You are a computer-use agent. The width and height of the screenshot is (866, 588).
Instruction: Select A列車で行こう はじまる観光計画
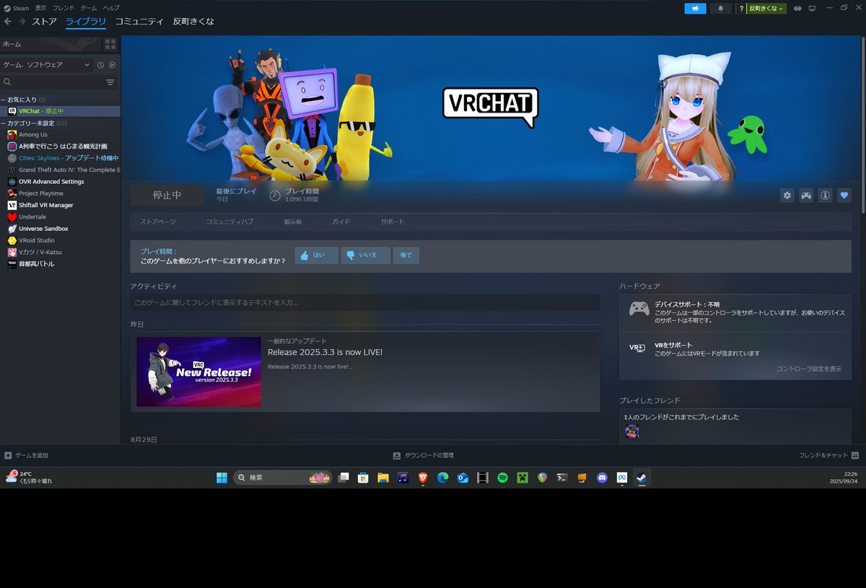[60, 146]
